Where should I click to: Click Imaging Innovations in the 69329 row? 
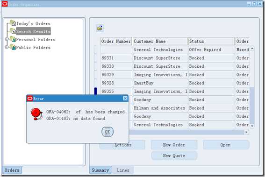click(160, 75)
